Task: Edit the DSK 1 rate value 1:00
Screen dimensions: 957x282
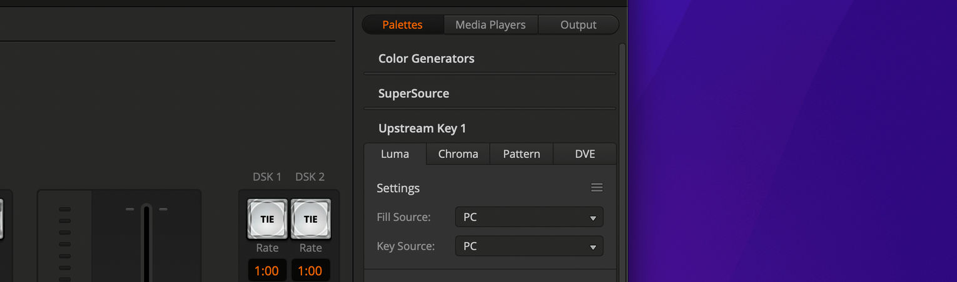Action: click(x=267, y=271)
